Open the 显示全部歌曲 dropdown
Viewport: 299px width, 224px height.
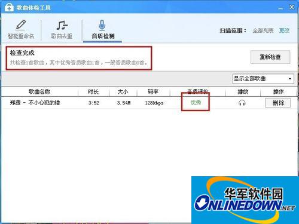(x=263, y=79)
